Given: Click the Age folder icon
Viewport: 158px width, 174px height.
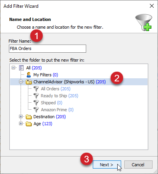Looking at the screenshot, I should pos(29,124).
